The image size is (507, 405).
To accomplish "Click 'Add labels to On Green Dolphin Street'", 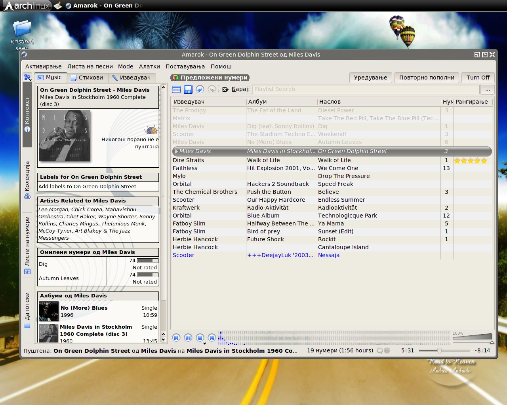I will coord(87,186).
